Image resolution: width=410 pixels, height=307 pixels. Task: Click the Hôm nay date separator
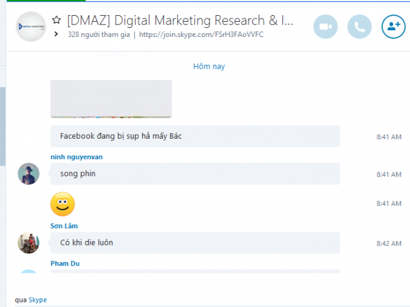click(209, 67)
